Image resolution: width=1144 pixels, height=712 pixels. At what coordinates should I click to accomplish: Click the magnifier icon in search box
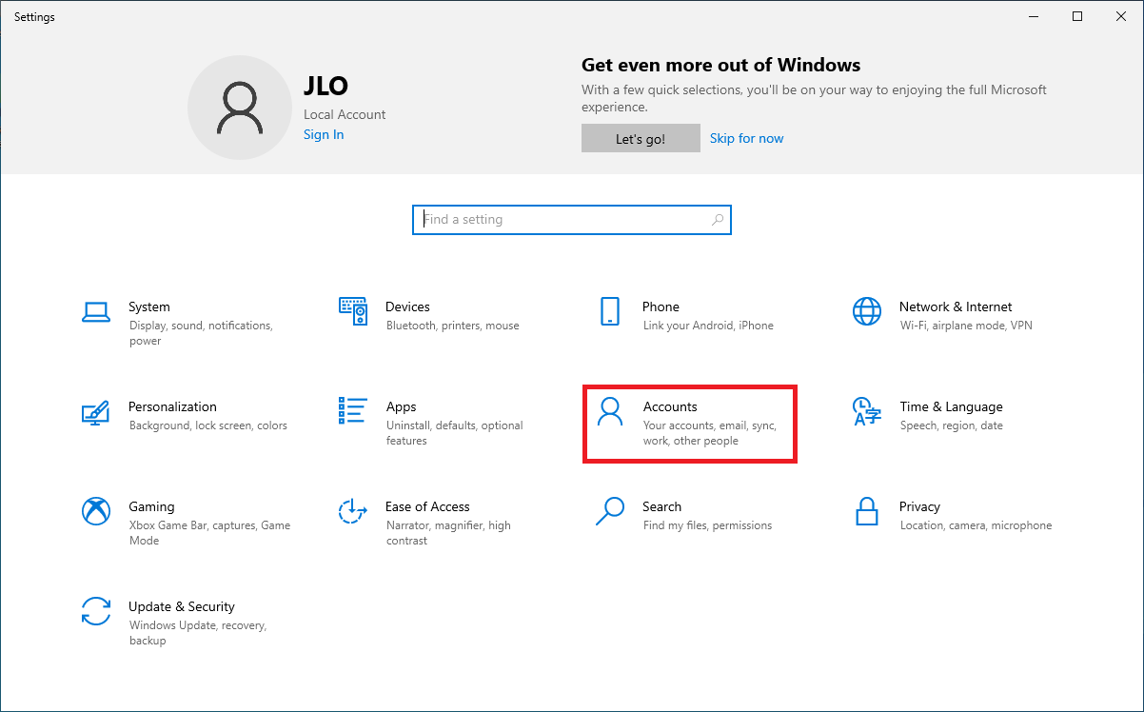tap(719, 220)
